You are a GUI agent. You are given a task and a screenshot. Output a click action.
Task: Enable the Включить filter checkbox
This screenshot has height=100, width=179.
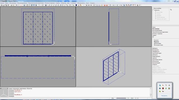pos(154,10)
